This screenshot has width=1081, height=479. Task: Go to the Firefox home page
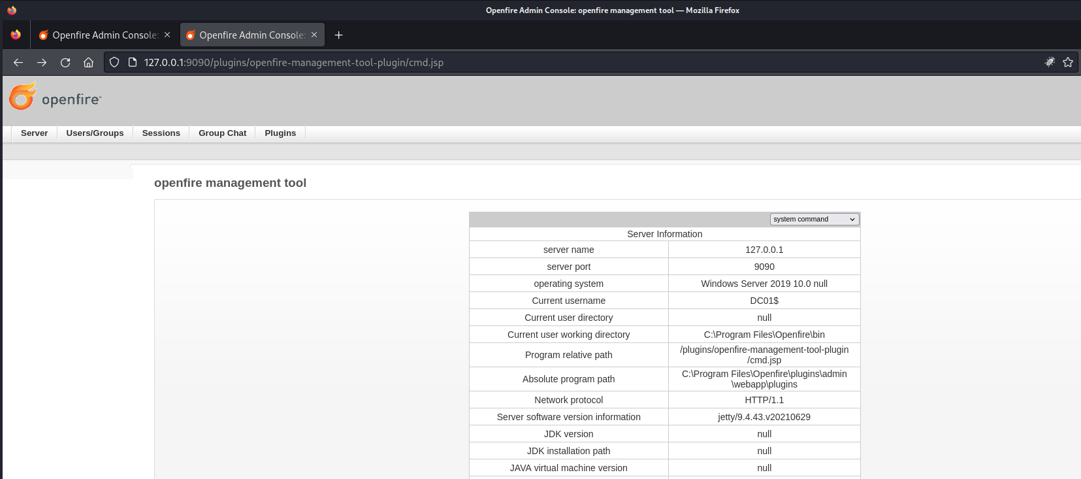pos(89,63)
